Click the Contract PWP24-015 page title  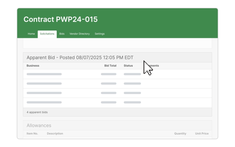point(61,19)
